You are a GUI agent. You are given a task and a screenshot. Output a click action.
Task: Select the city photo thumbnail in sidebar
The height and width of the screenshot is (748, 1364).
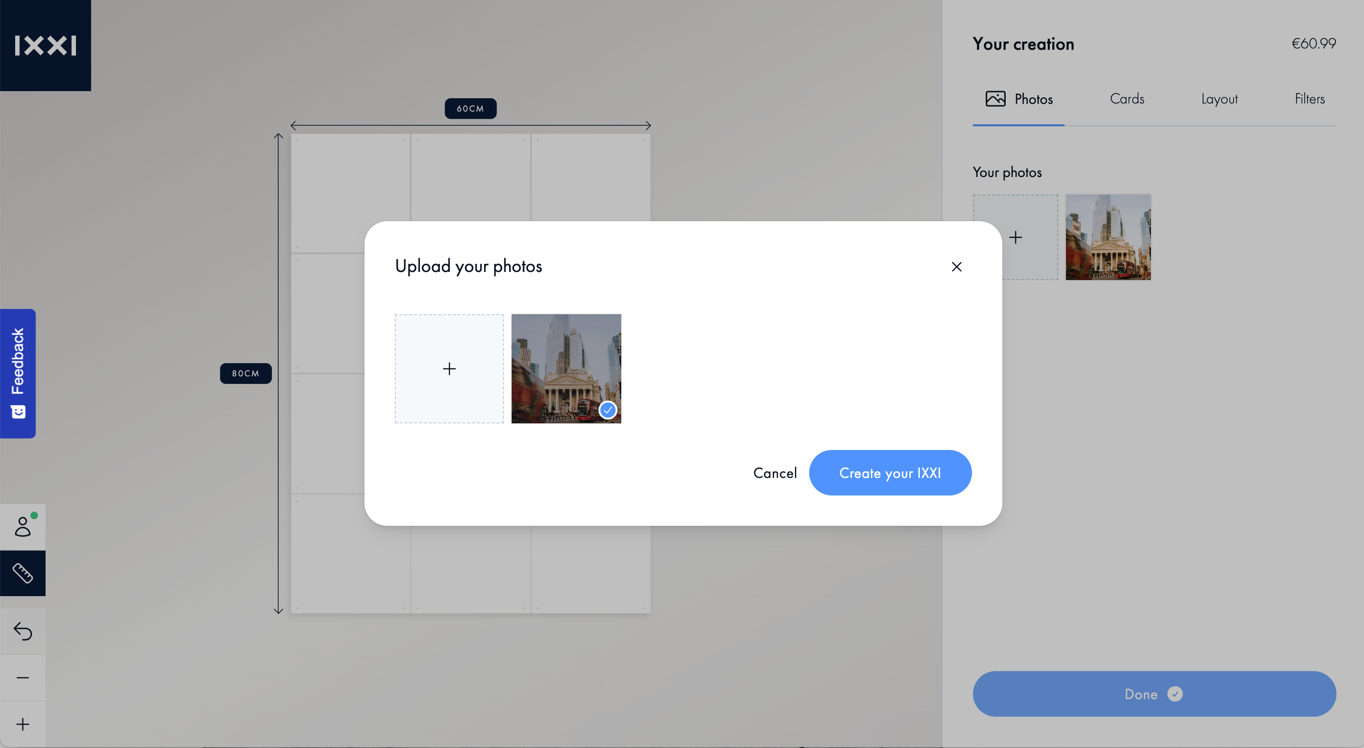tap(1108, 237)
